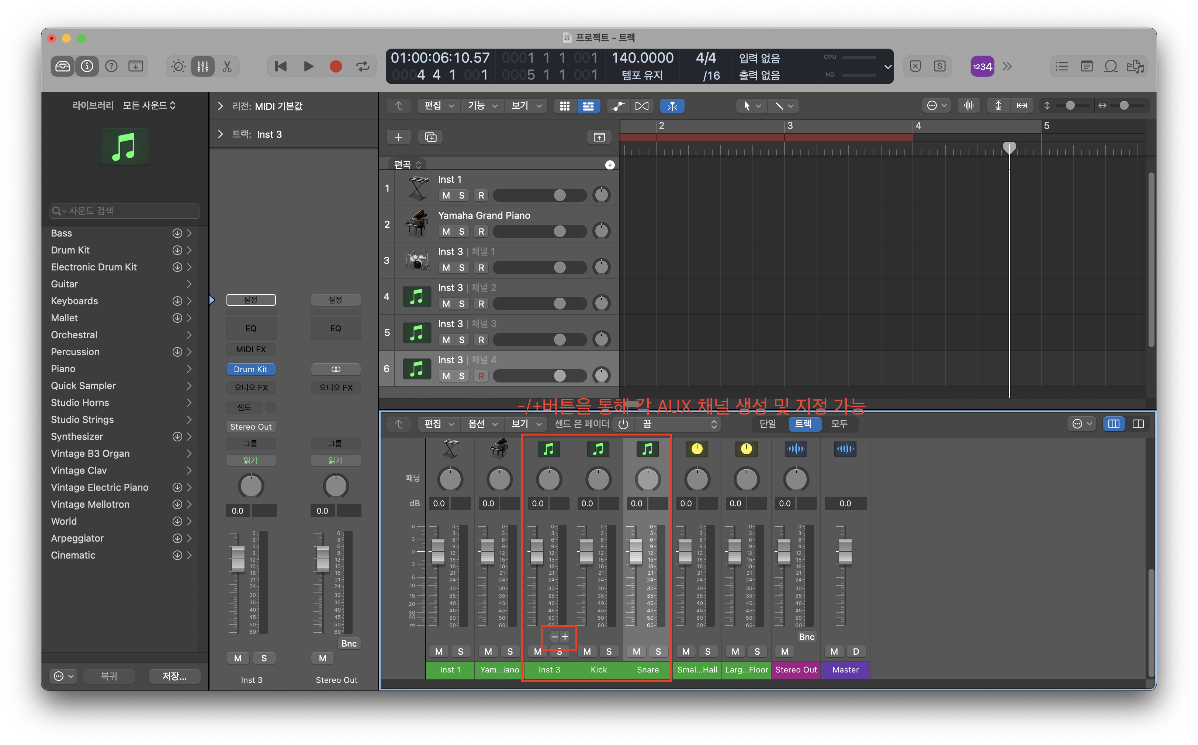Click the Scissors editors icon
This screenshot has height=745, width=1198.
click(x=227, y=67)
